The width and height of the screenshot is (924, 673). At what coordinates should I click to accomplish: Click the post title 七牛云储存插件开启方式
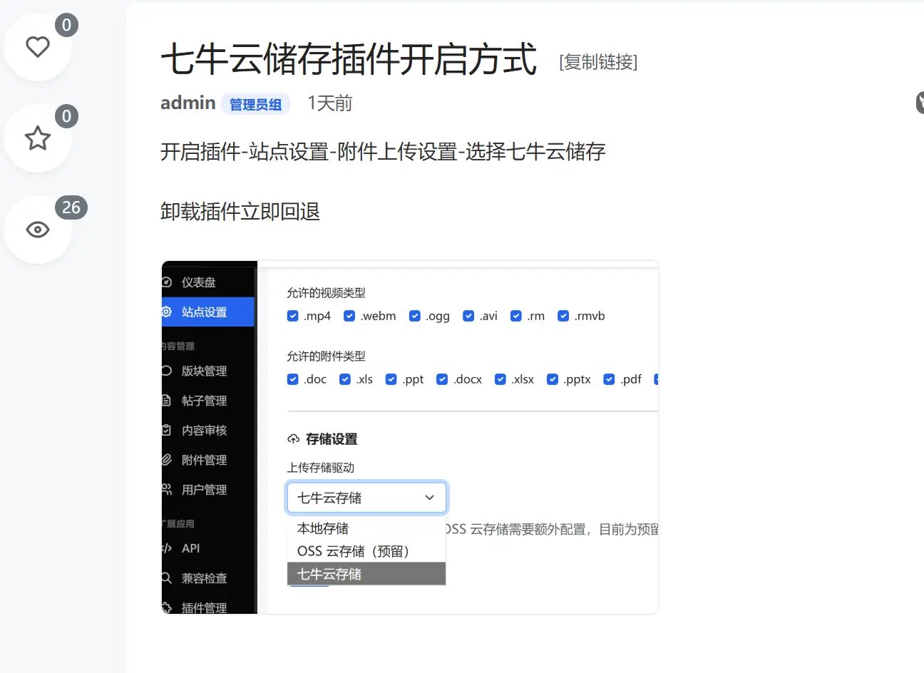point(349,59)
